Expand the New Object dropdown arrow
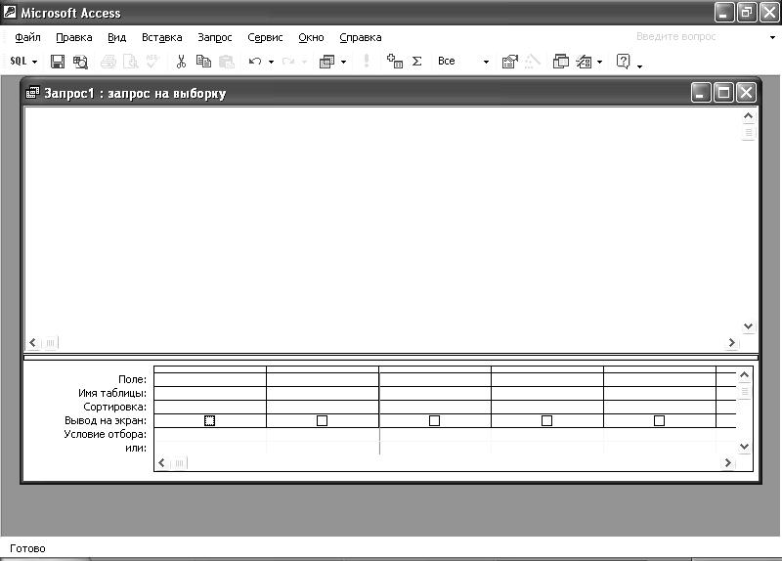 (x=600, y=62)
